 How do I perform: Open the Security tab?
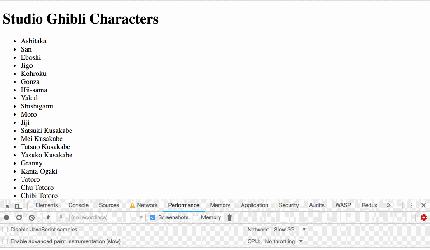(x=289, y=205)
